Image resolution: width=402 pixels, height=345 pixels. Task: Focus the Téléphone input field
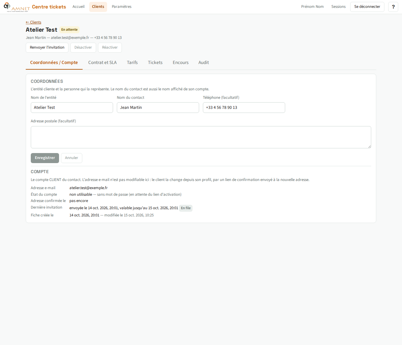coord(244,108)
